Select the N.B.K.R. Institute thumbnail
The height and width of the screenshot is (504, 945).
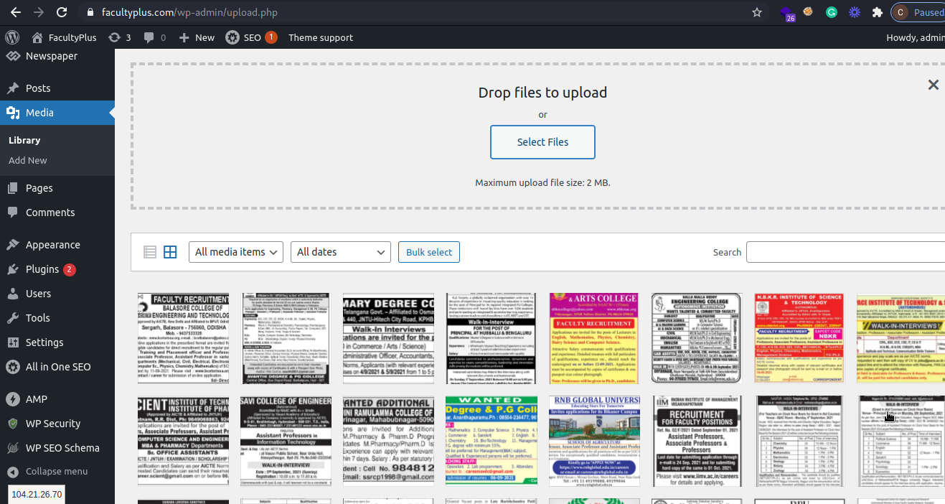pyautogui.click(x=799, y=338)
